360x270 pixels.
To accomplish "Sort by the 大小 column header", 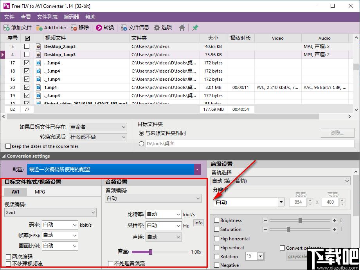I will [x=213, y=38].
